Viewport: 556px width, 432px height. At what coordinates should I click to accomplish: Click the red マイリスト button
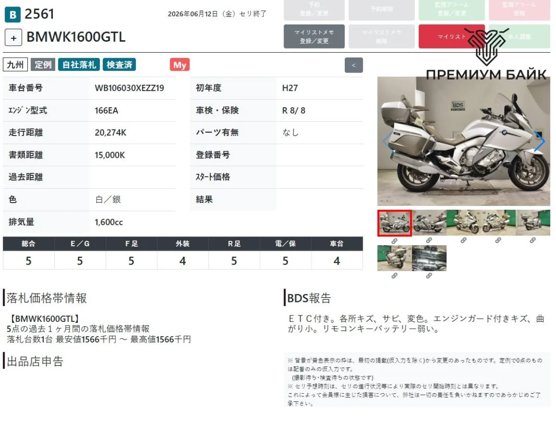[452, 37]
